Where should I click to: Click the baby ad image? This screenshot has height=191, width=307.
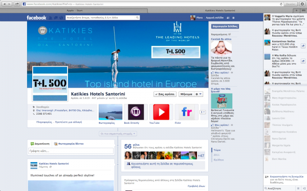click(x=222, y=48)
